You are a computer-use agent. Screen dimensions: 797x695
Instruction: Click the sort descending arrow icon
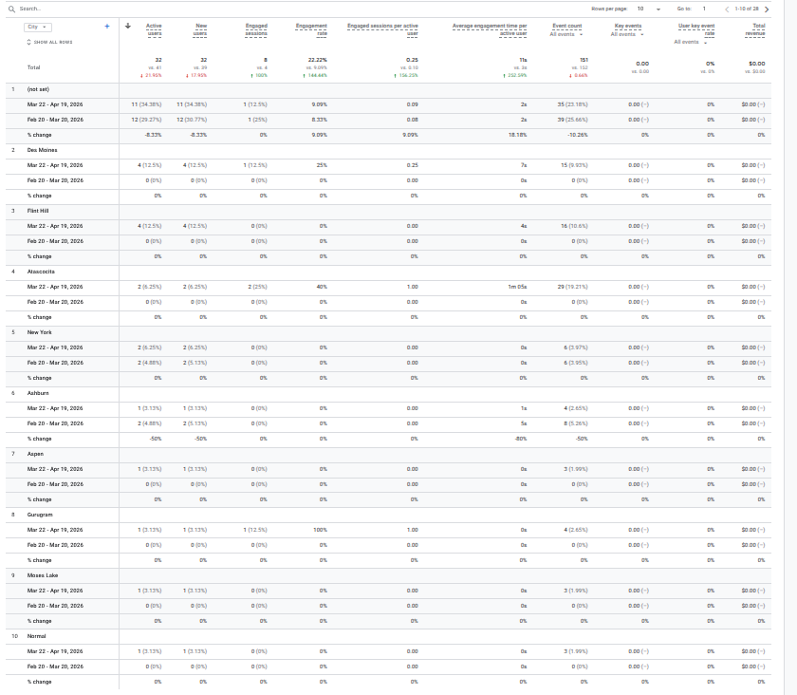click(128, 26)
